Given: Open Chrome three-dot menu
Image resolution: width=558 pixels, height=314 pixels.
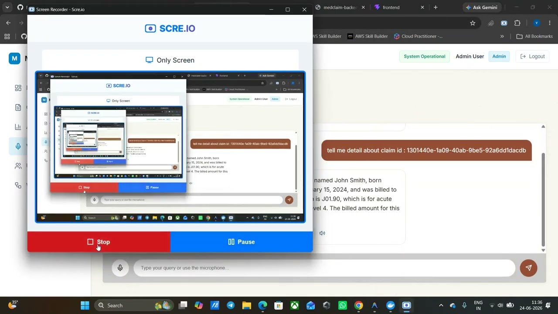Looking at the screenshot, I should coord(550,23).
